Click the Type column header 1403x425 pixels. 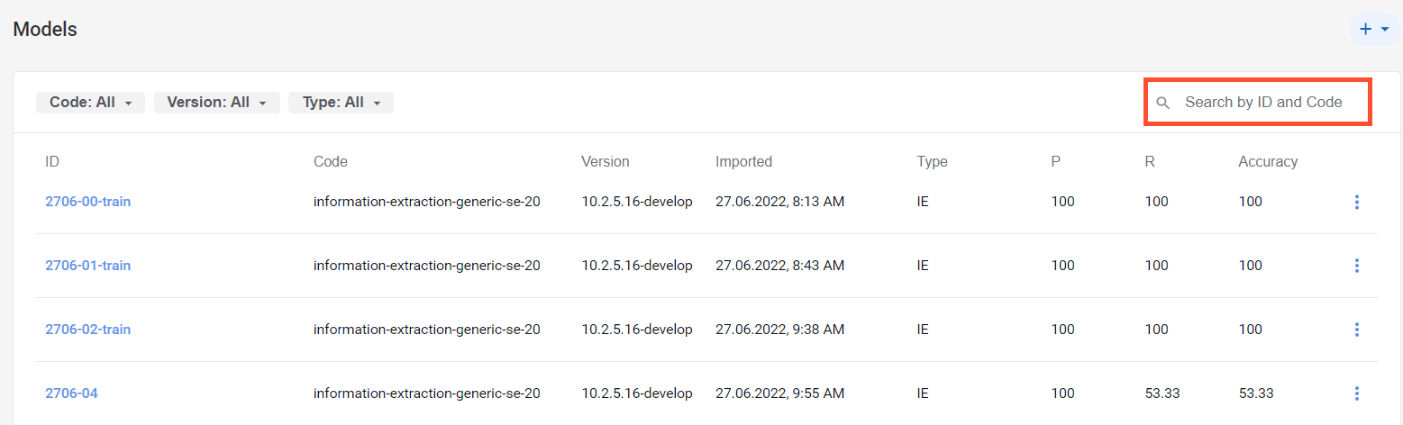pyautogui.click(x=933, y=162)
